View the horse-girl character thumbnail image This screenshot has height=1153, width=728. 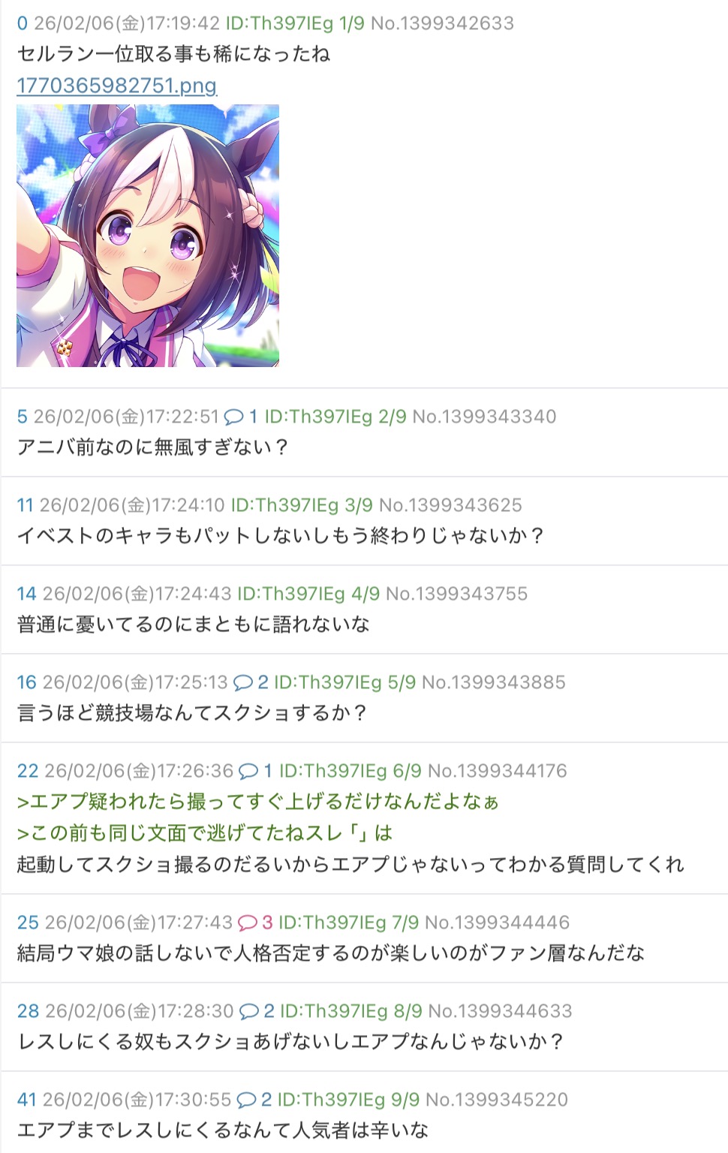pos(148,236)
